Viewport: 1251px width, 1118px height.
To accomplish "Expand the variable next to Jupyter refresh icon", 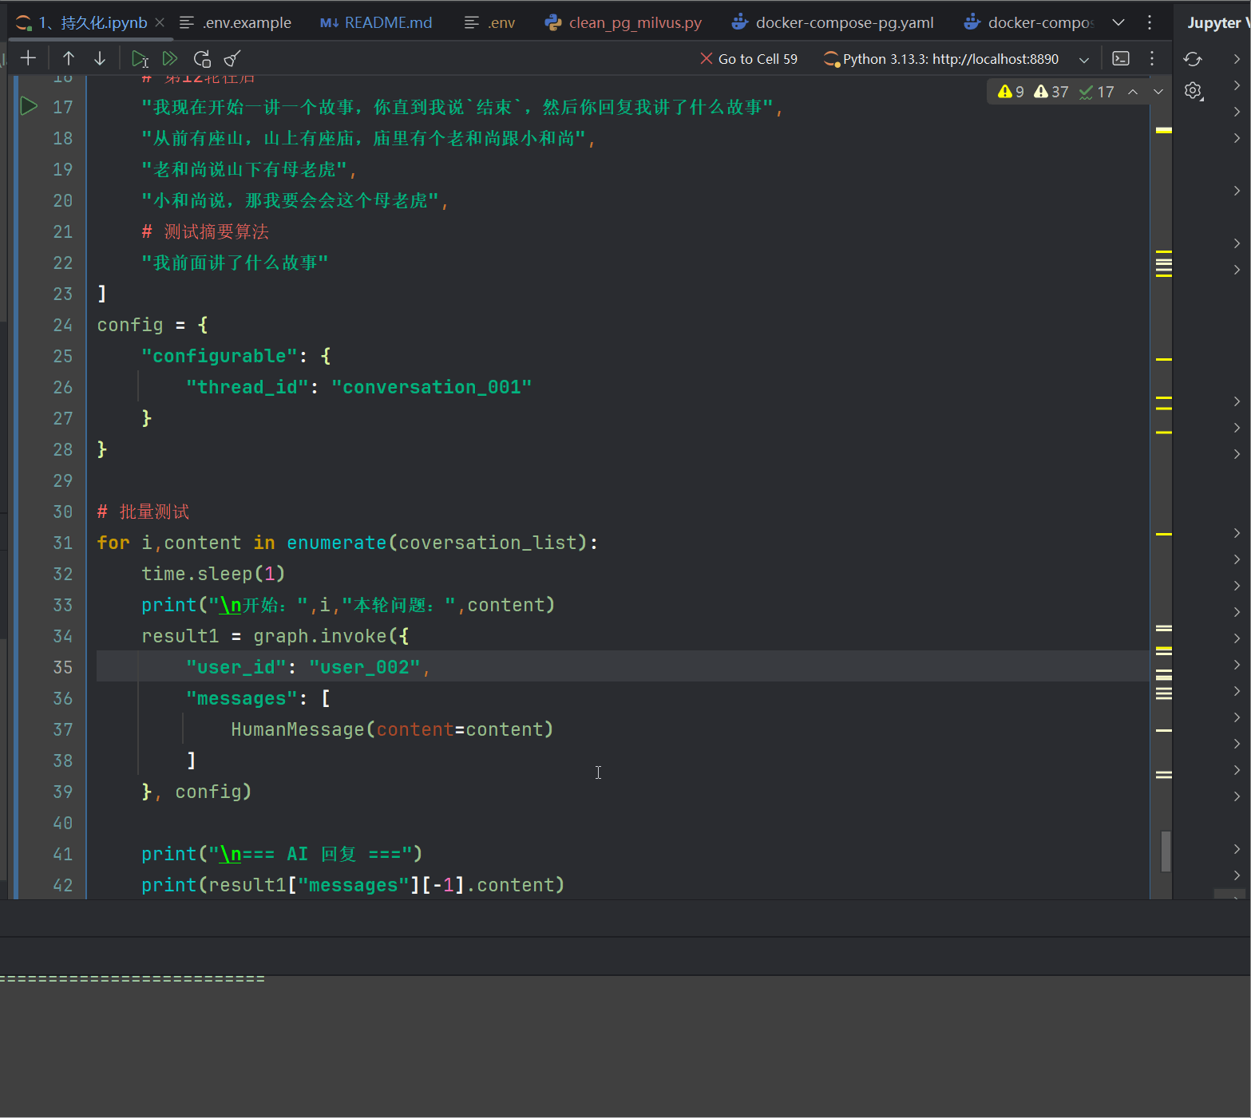I will click(1237, 59).
